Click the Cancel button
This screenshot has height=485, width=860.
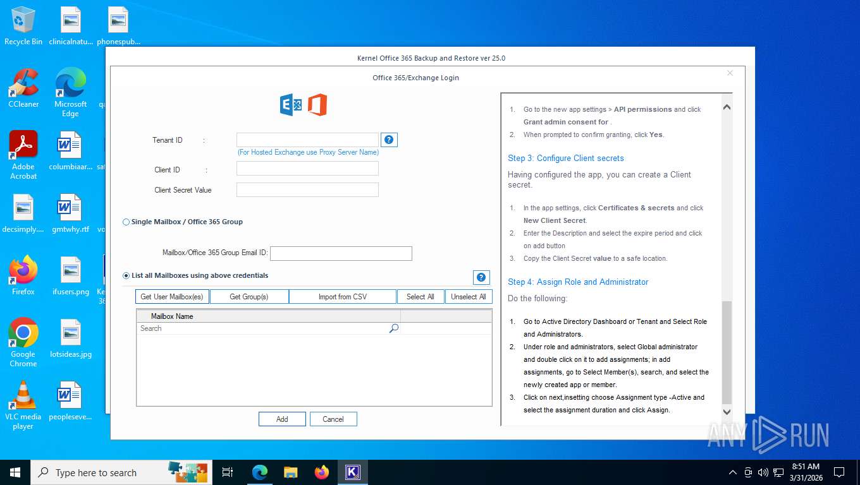(x=333, y=419)
